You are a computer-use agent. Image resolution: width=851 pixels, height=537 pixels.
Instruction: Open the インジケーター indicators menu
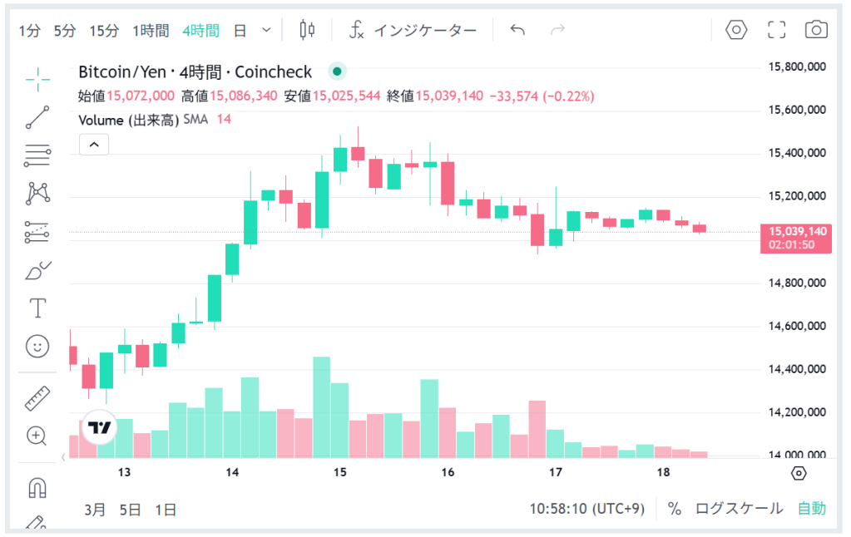coord(413,31)
